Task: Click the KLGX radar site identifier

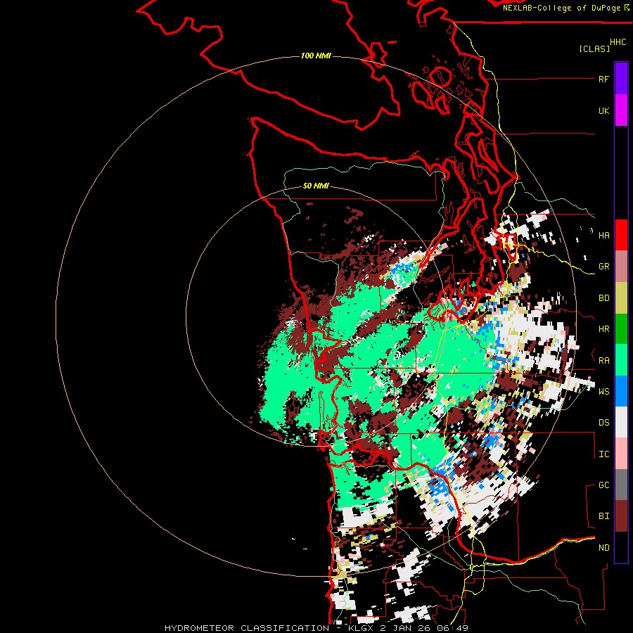Action: click(x=359, y=628)
